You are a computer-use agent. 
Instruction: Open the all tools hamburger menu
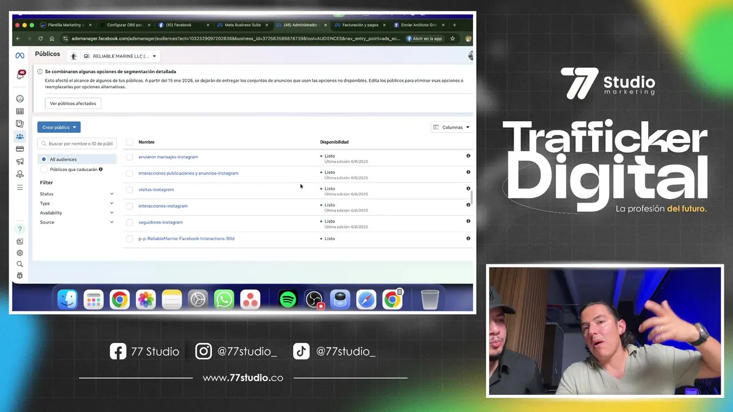pyautogui.click(x=19, y=187)
